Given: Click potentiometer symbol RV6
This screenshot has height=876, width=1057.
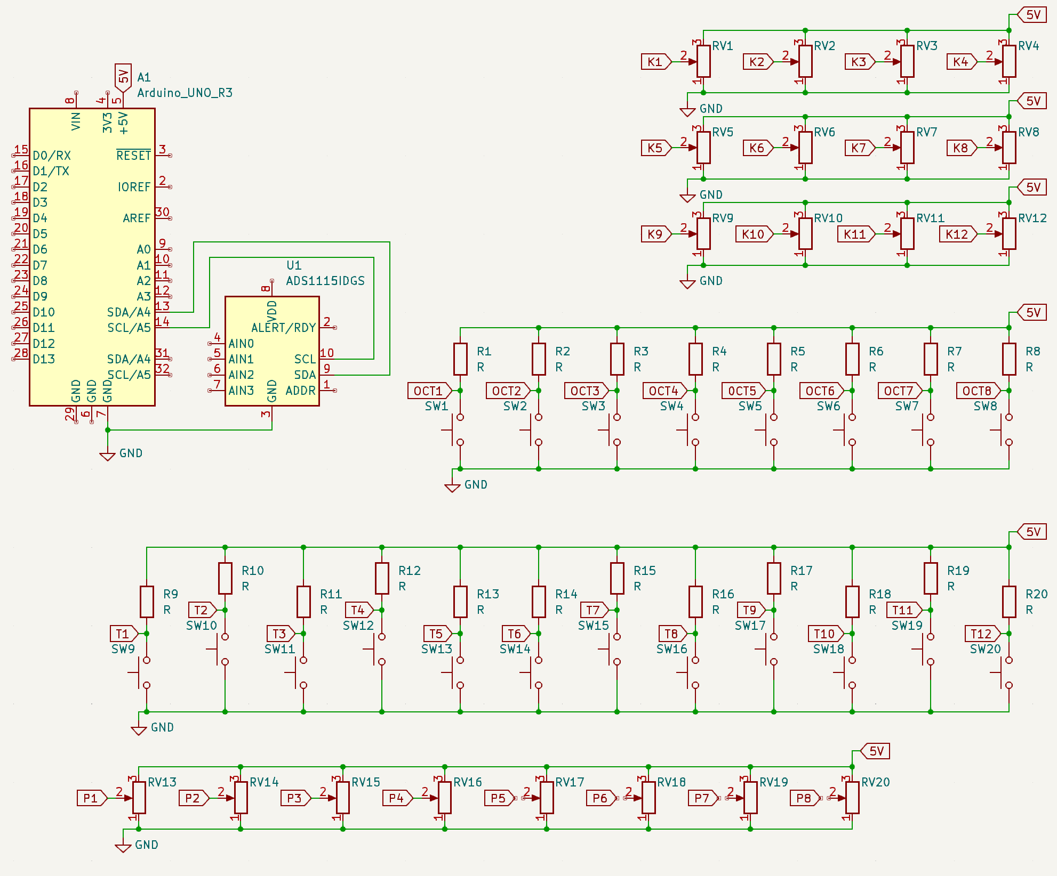Looking at the screenshot, I should point(805,148).
